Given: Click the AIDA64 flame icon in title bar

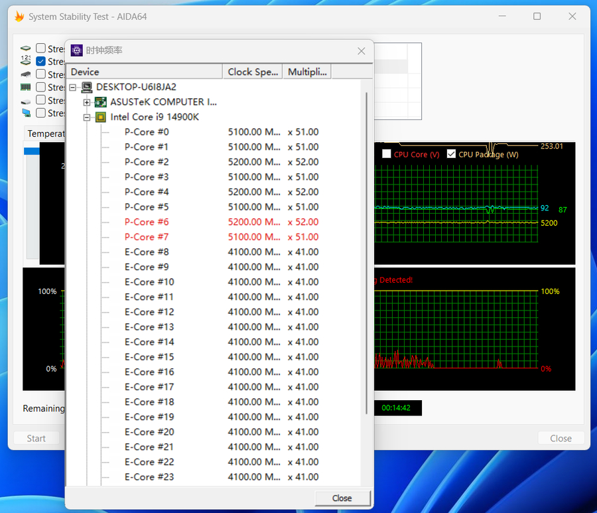Looking at the screenshot, I should (x=19, y=17).
